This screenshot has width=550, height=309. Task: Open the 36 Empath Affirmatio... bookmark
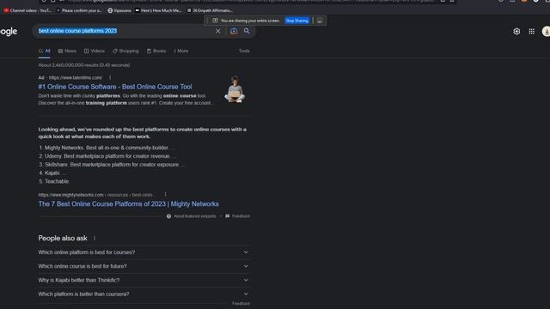(x=210, y=10)
